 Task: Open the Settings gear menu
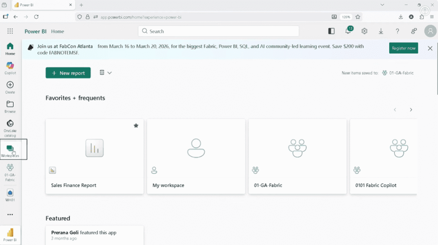pos(364,31)
